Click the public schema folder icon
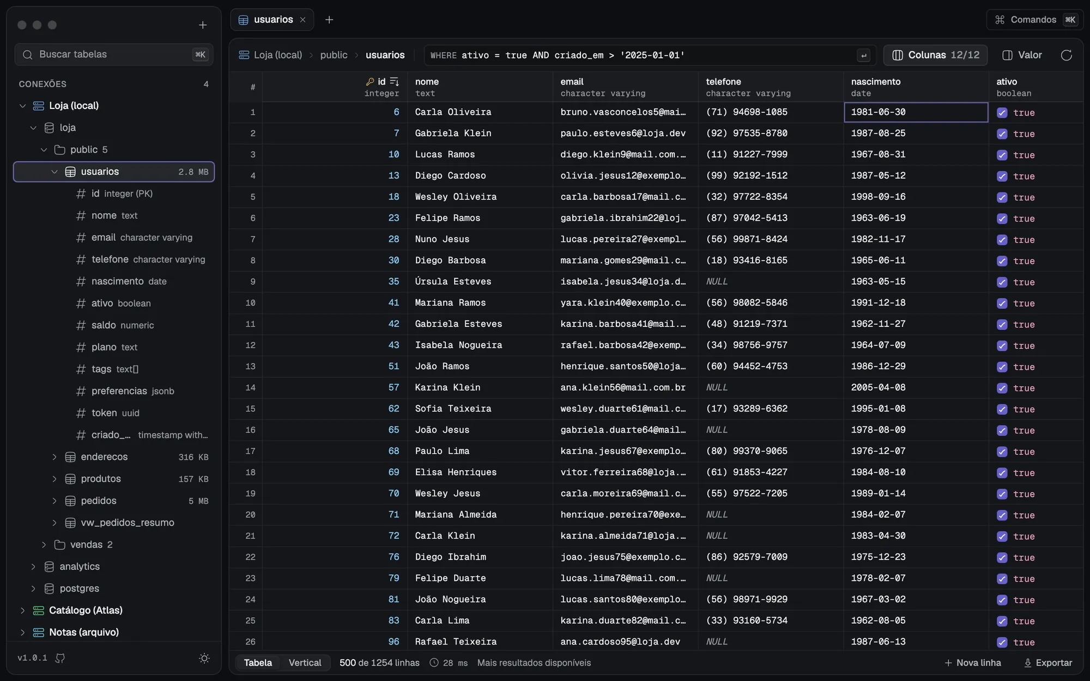This screenshot has width=1090, height=681. 60,150
